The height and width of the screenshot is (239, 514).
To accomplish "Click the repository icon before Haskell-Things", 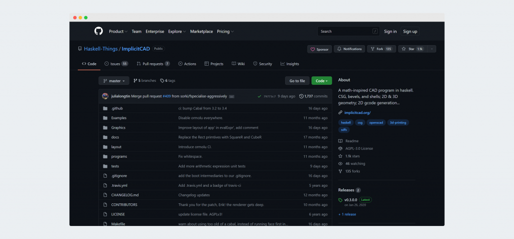I will (x=80, y=49).
